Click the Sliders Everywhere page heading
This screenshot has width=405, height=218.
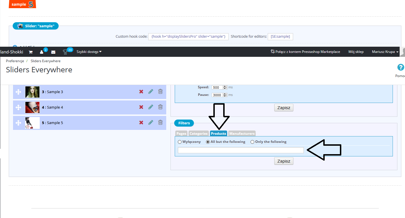click(39, 70)
